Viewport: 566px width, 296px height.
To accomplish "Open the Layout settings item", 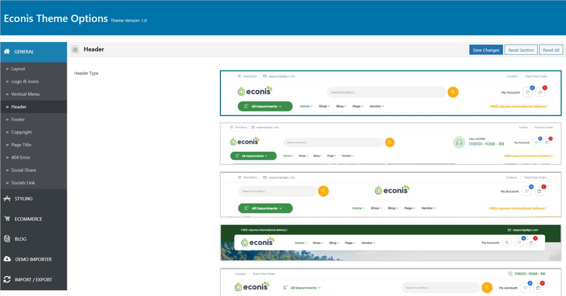I will pyautogui.click(x=18, y=69).
